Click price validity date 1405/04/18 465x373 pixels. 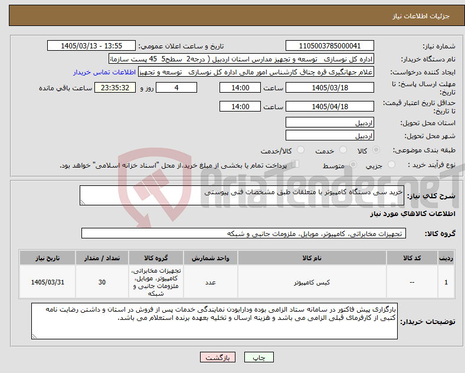coord(330,106)
